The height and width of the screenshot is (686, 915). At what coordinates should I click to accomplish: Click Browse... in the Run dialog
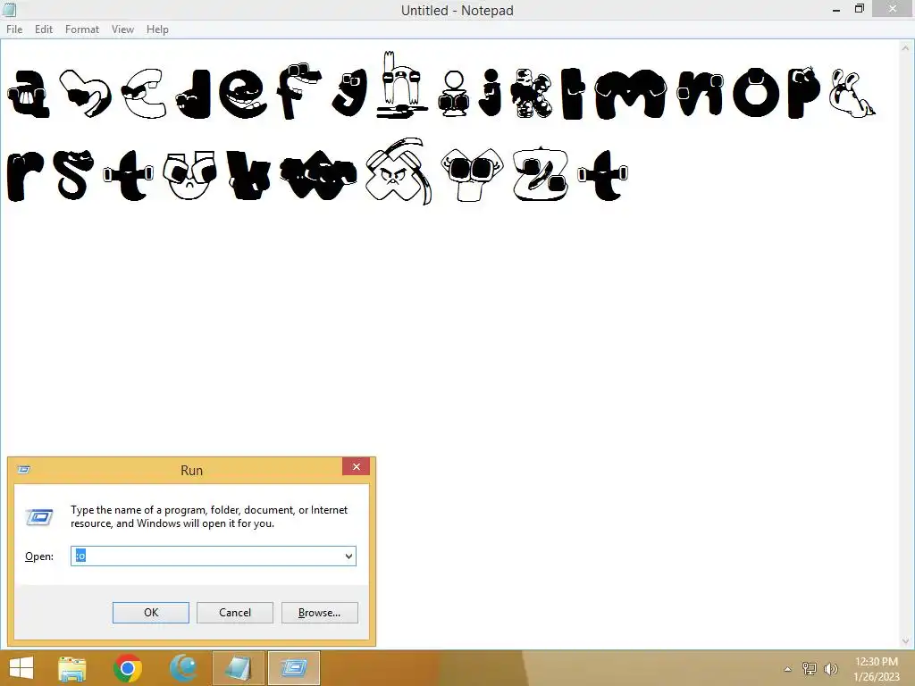click(319, 613)
